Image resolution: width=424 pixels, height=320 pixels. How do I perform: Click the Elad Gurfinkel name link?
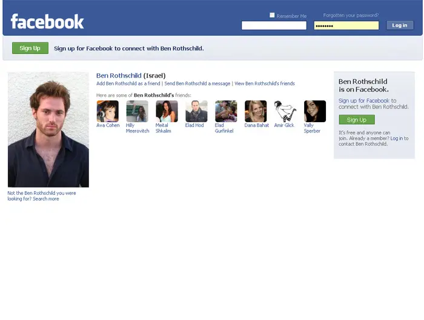[x=224, y=128]
